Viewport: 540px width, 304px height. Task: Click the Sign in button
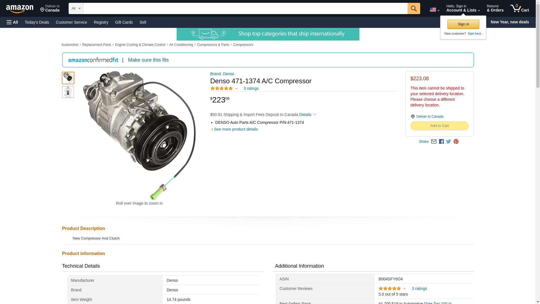point(463,24)
